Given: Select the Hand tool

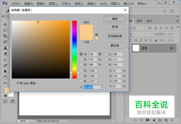Looking at the screenshot, I should (x=5, y=77).
